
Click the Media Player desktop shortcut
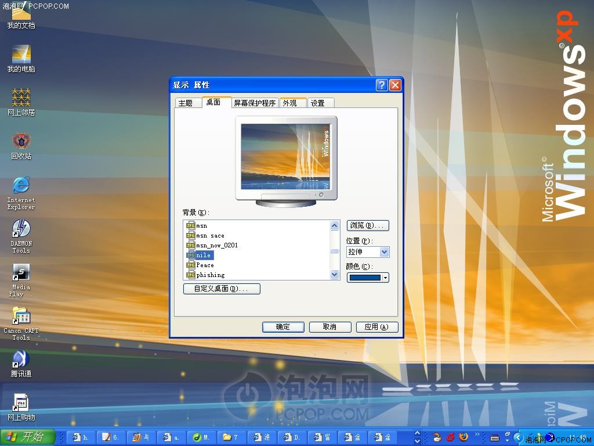pyautogui.click(x=21, y=280)
